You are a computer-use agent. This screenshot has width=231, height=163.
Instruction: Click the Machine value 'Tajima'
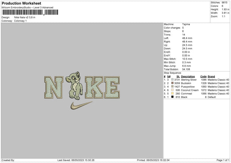coord(186,24)
